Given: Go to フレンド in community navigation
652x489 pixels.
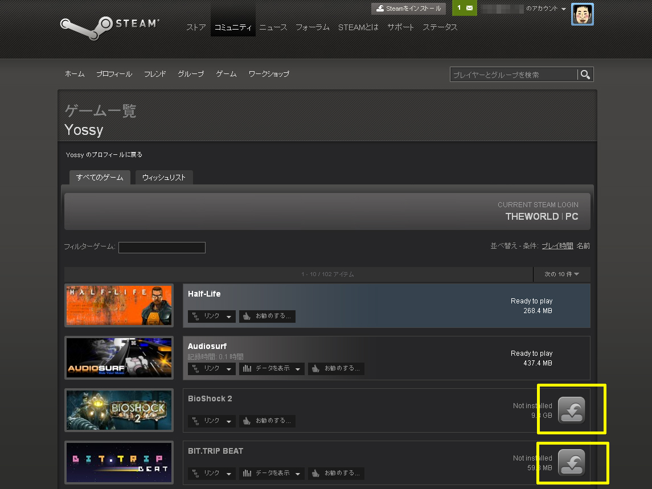Looking at the screenshot, I should (155, 73).
